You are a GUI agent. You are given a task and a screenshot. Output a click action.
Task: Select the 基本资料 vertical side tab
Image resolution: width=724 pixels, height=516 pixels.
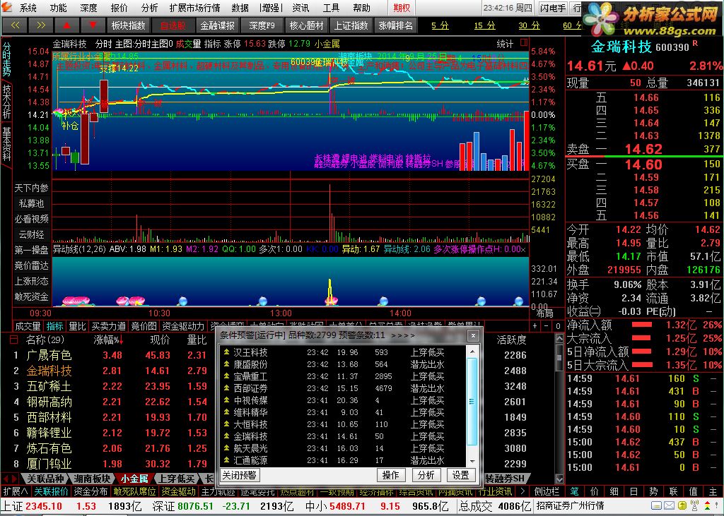tap(6, 144)
